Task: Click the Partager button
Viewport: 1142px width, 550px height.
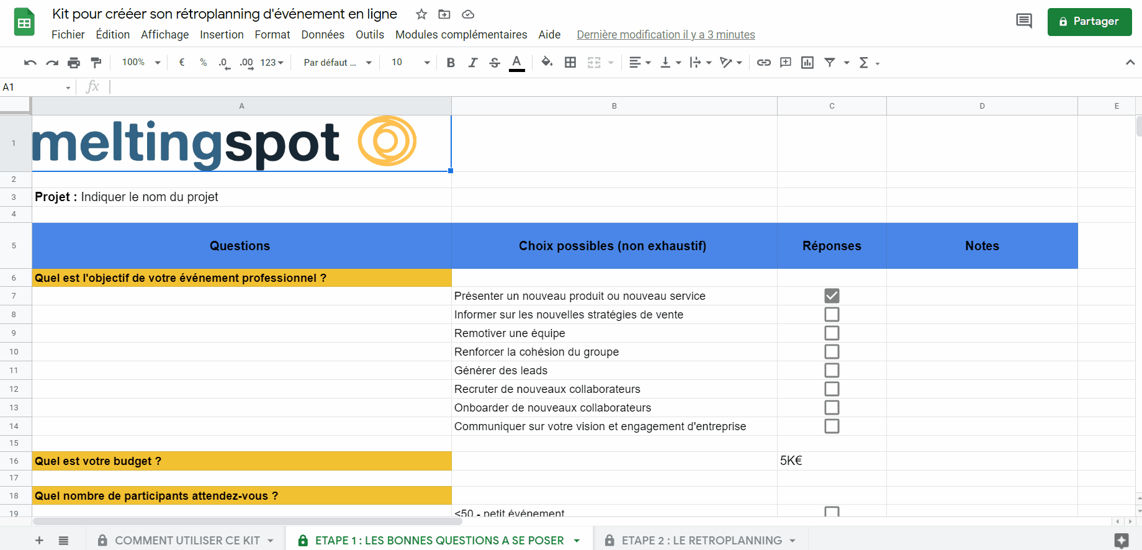Action: click(1089, 22)
